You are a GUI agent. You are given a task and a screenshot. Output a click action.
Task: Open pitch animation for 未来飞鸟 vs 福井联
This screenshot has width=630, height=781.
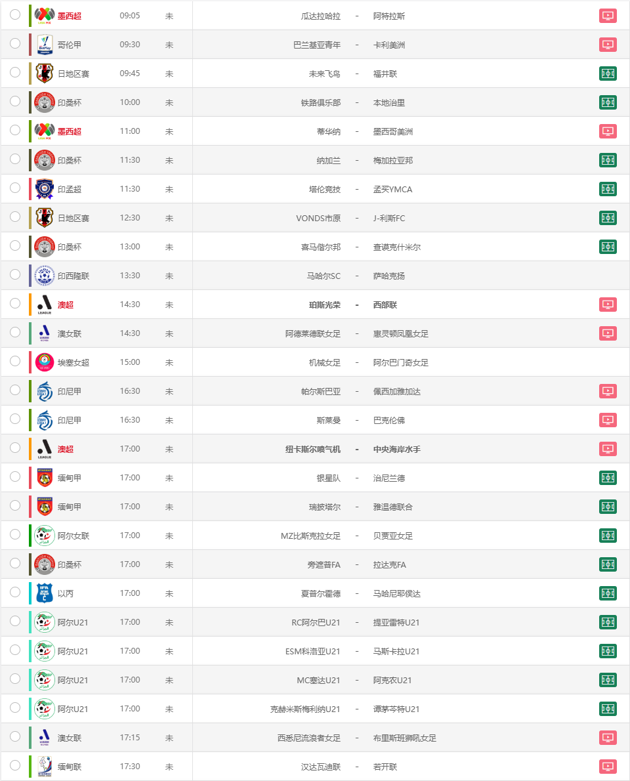608,74
